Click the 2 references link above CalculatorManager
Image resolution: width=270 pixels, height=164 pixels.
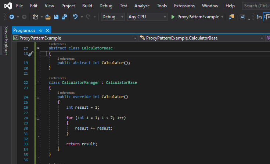pos(57,78)
